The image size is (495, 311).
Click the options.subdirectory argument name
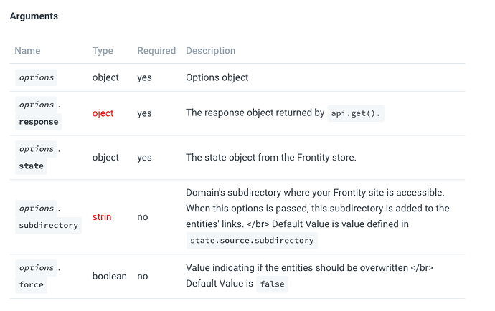click(x=48, y=217)
